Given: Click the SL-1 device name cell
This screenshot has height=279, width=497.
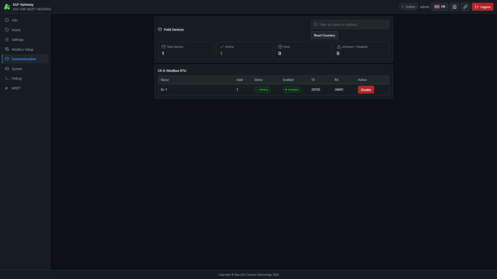Looking at the screenshot, I should (x=164, y=90).
